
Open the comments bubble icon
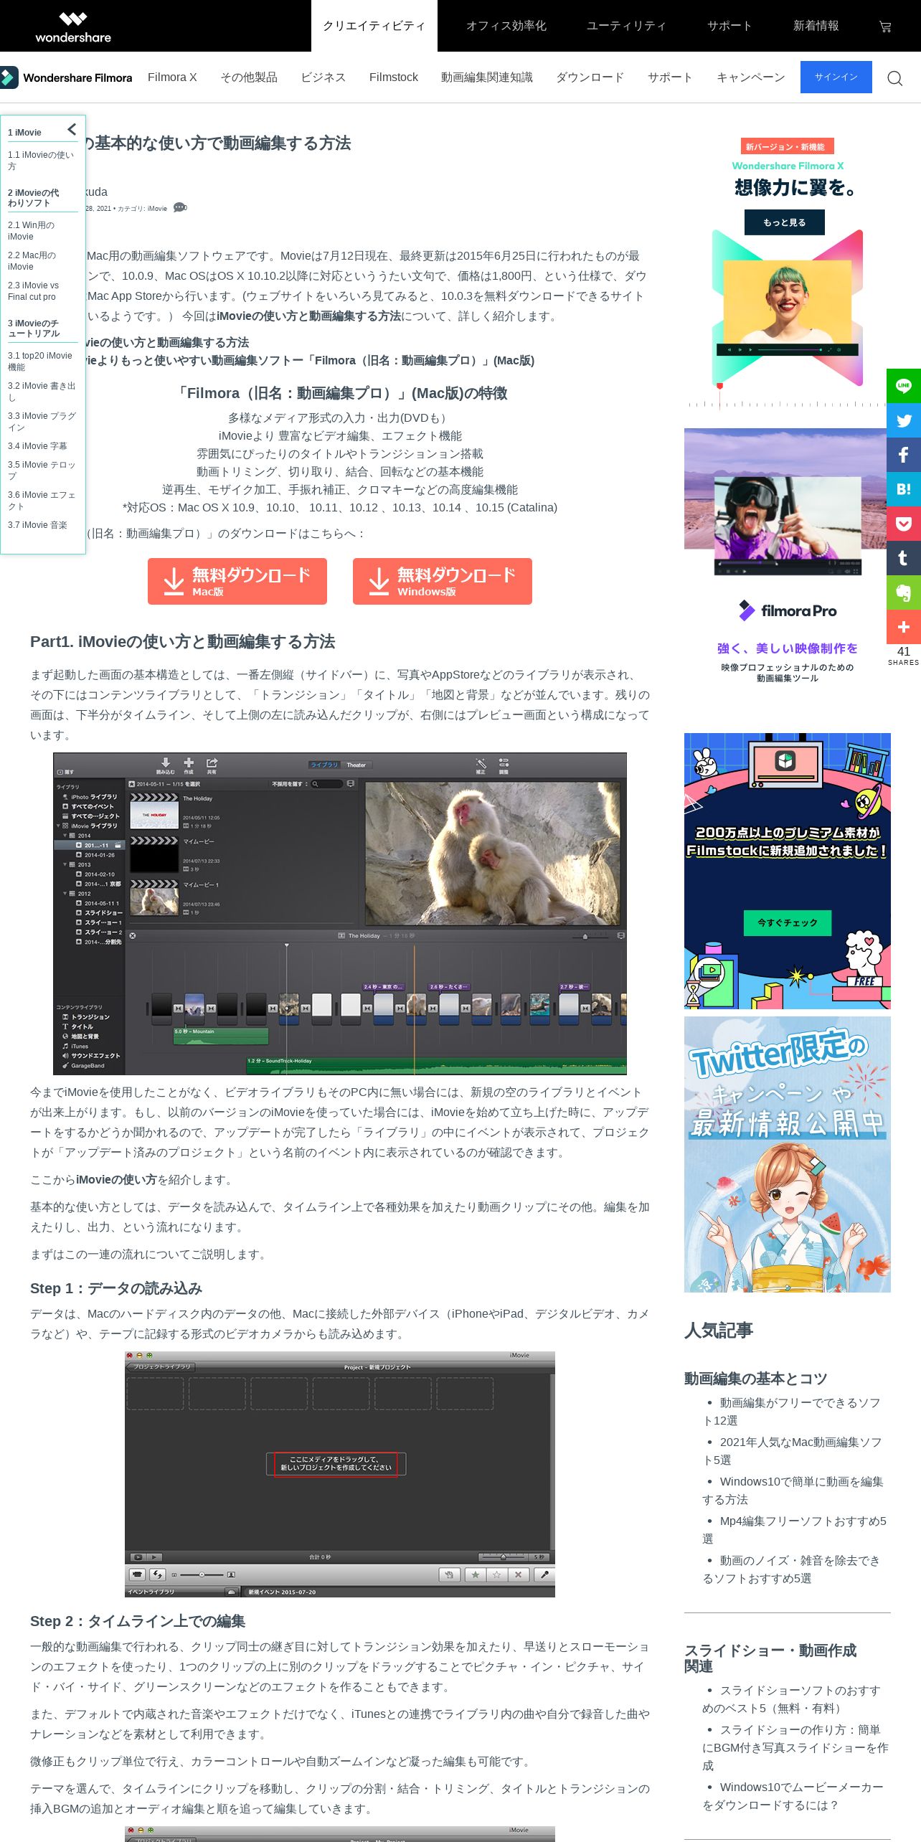179,207
